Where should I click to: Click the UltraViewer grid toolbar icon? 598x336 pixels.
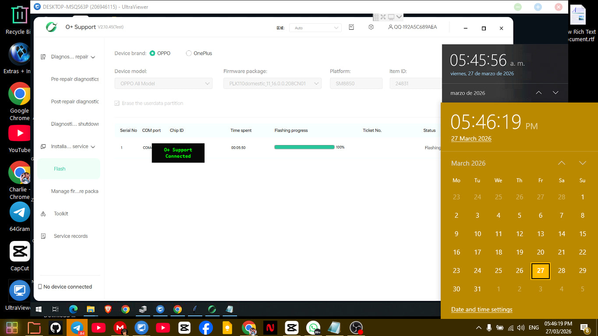[376, 17]
